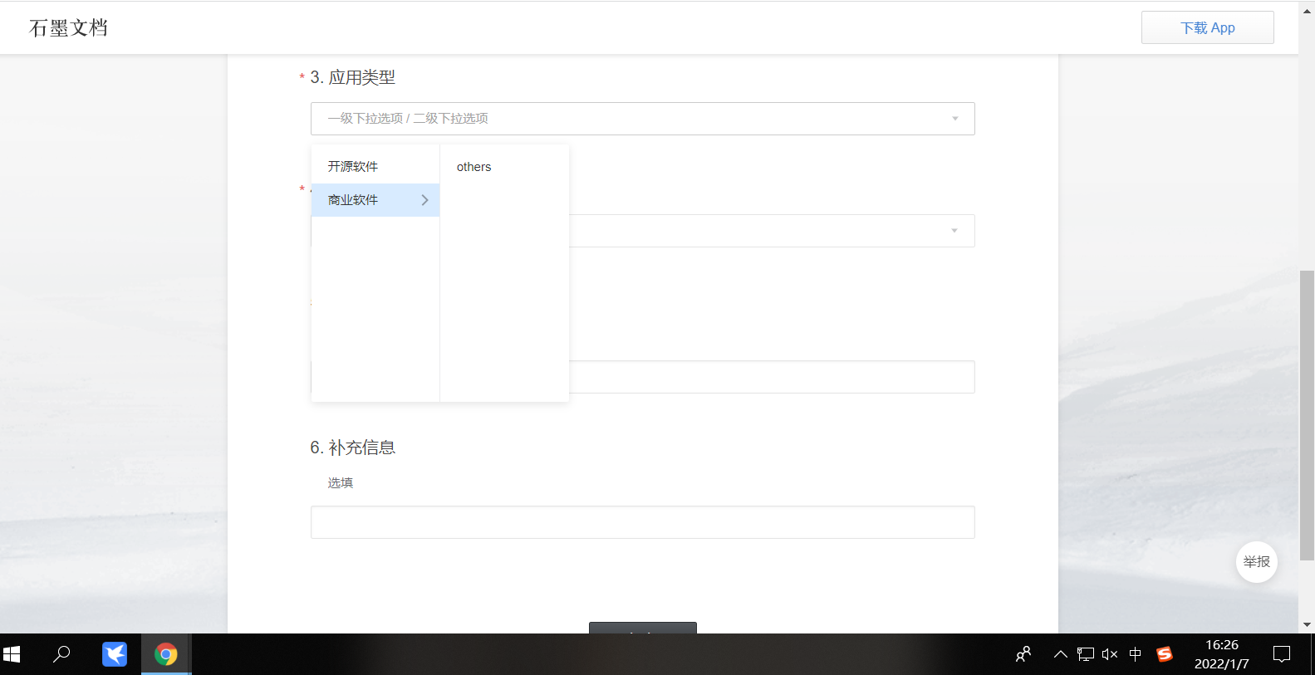Open the network status tray icon
The height and width of the screenshot is (675, 1315).
(x=1085, y=654)
